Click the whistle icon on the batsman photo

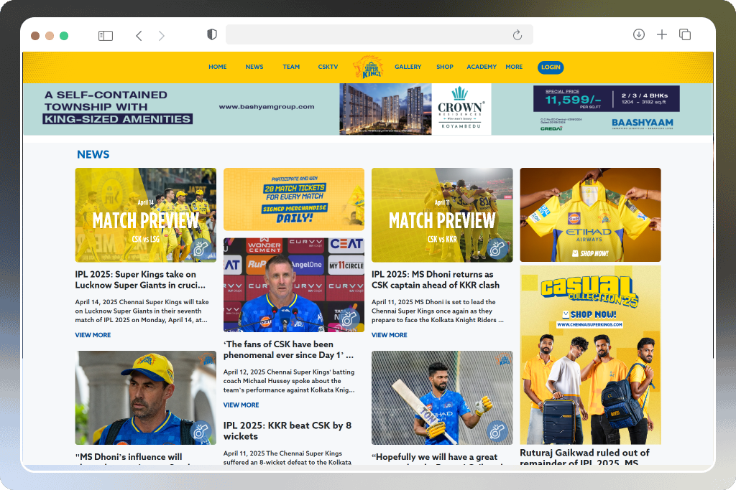[x=497, y=431]
